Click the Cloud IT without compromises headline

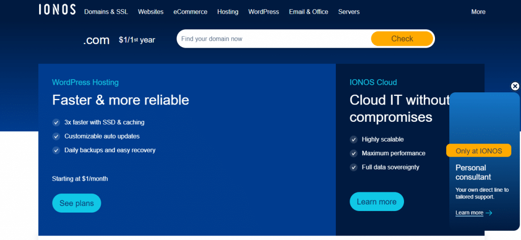coord(400,109)
